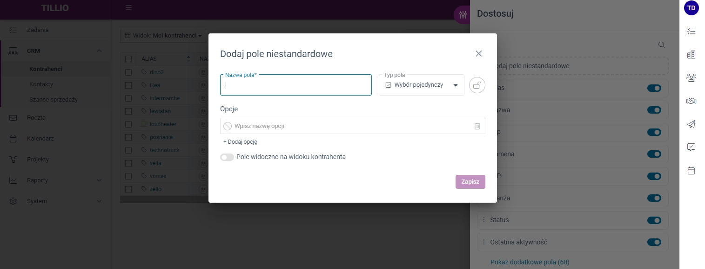Click the search icon in Dostosuj panel
The height and width of the screenshot is (269, 705).
tap(661, 45)
